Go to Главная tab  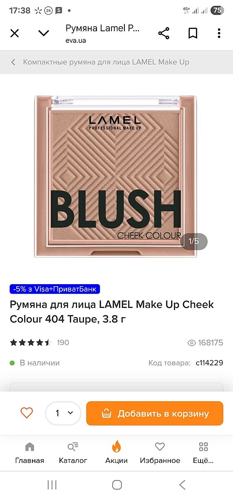point(30,453)
